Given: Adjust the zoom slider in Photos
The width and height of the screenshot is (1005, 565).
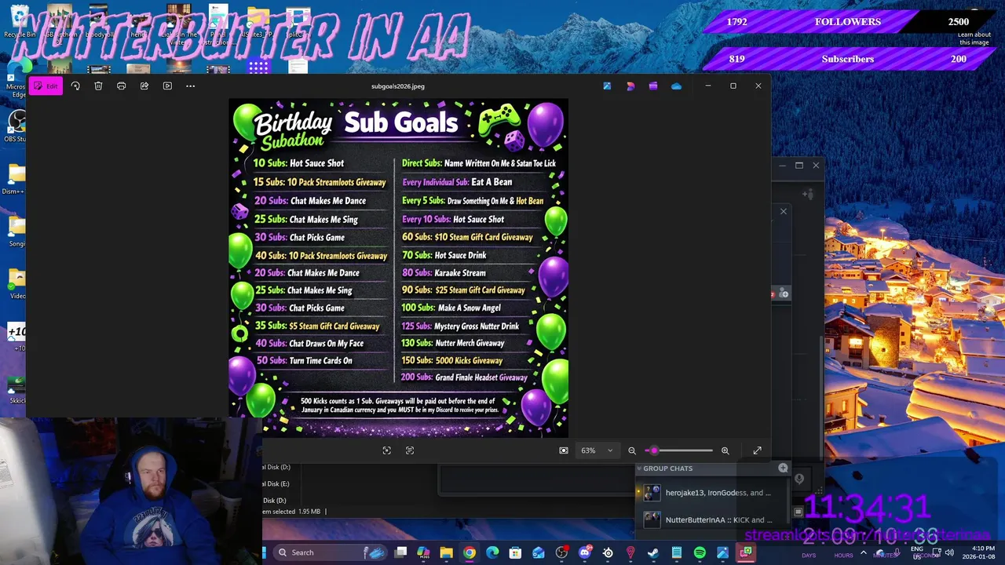Looking at the screenshot, I should [679, 450].
